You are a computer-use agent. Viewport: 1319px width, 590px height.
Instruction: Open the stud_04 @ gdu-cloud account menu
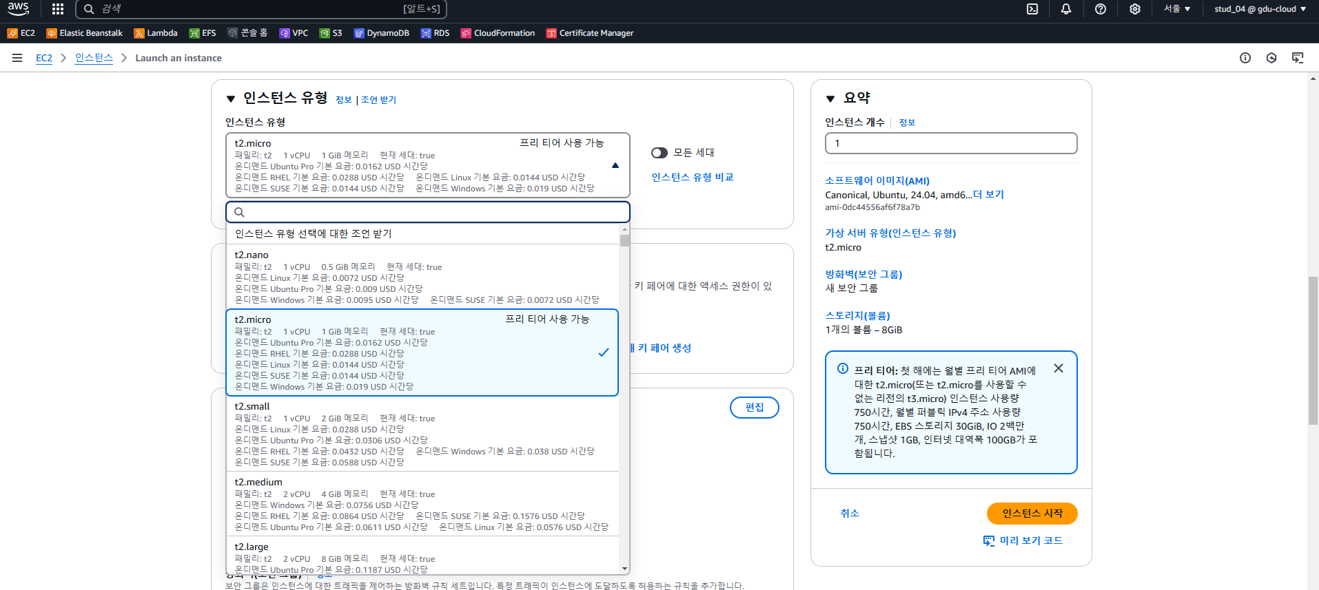point(1260,9)
